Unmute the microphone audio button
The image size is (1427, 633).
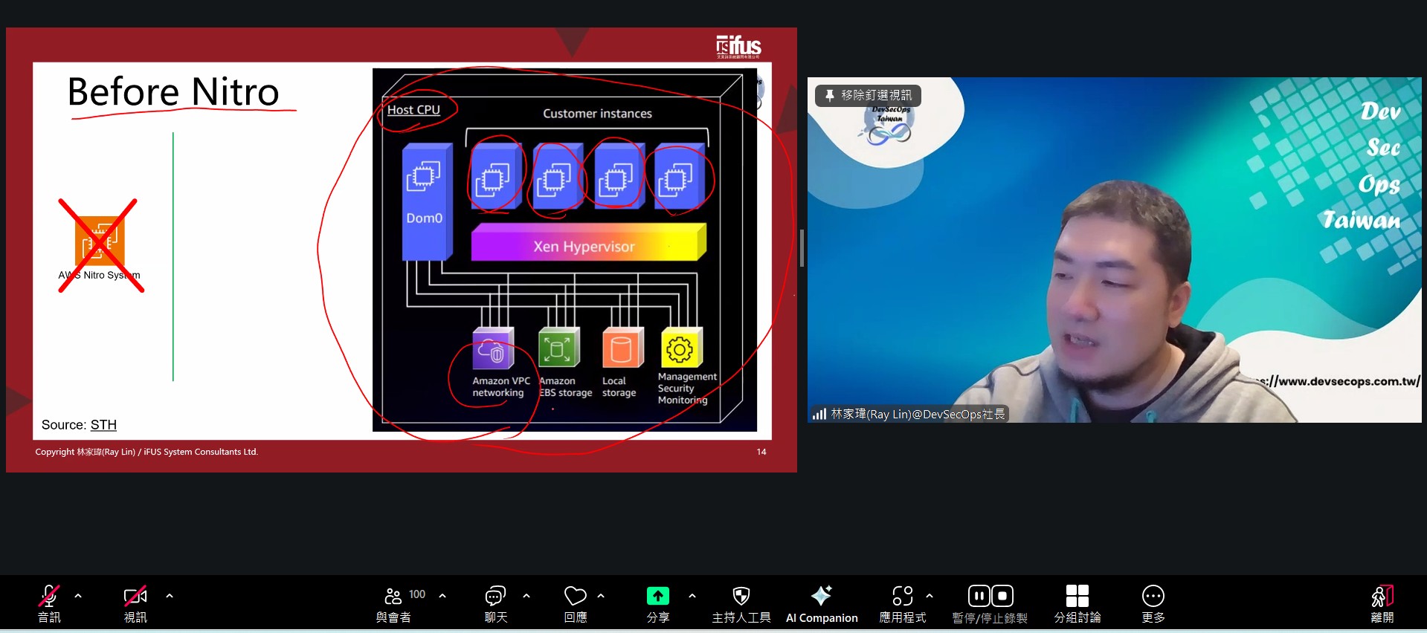[x=49, y=597]
